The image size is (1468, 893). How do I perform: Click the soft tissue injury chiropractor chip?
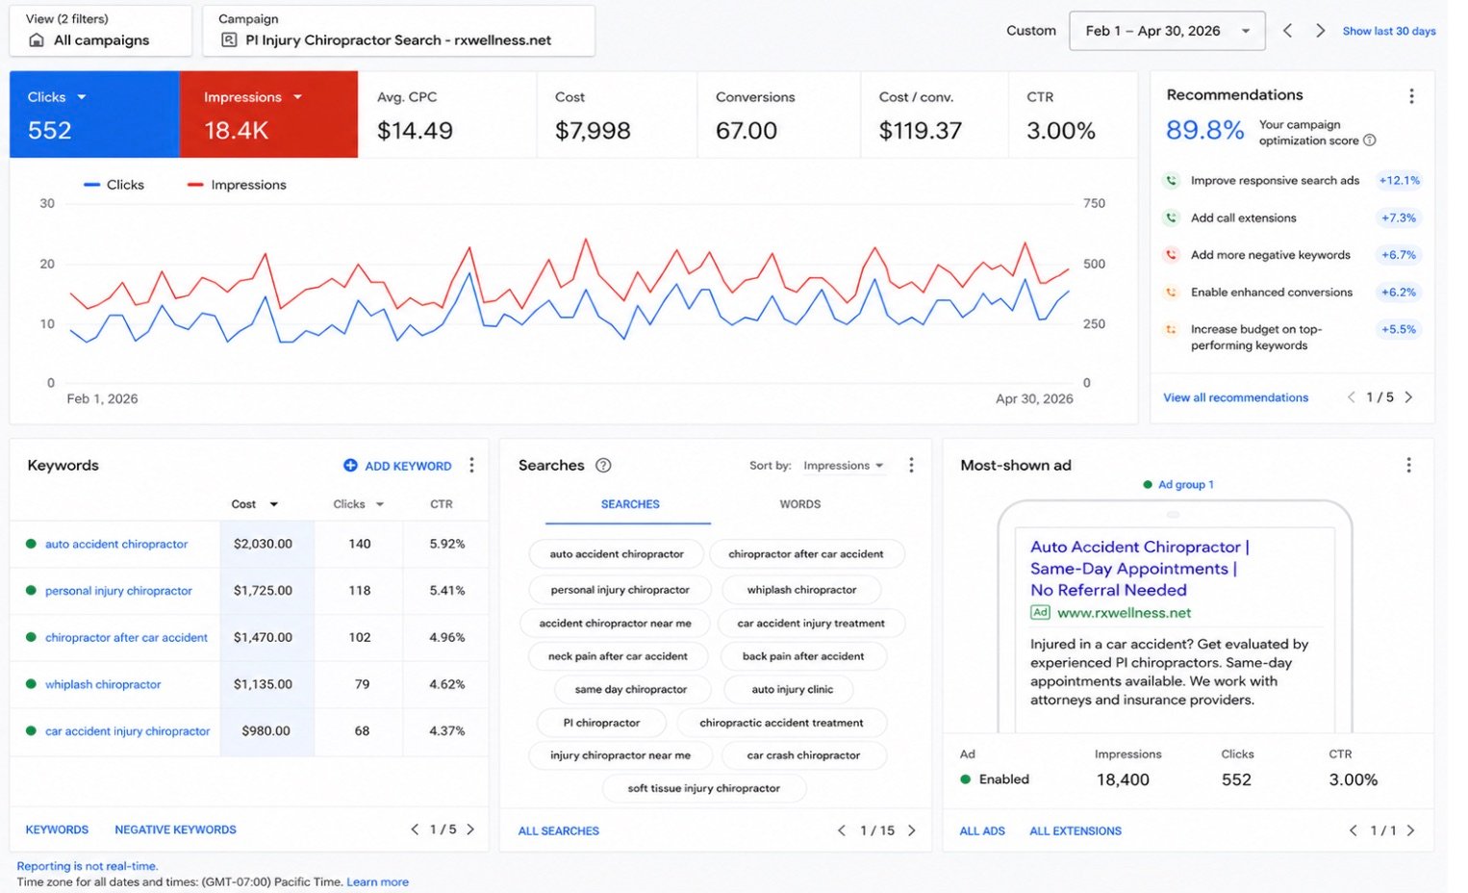703,788
